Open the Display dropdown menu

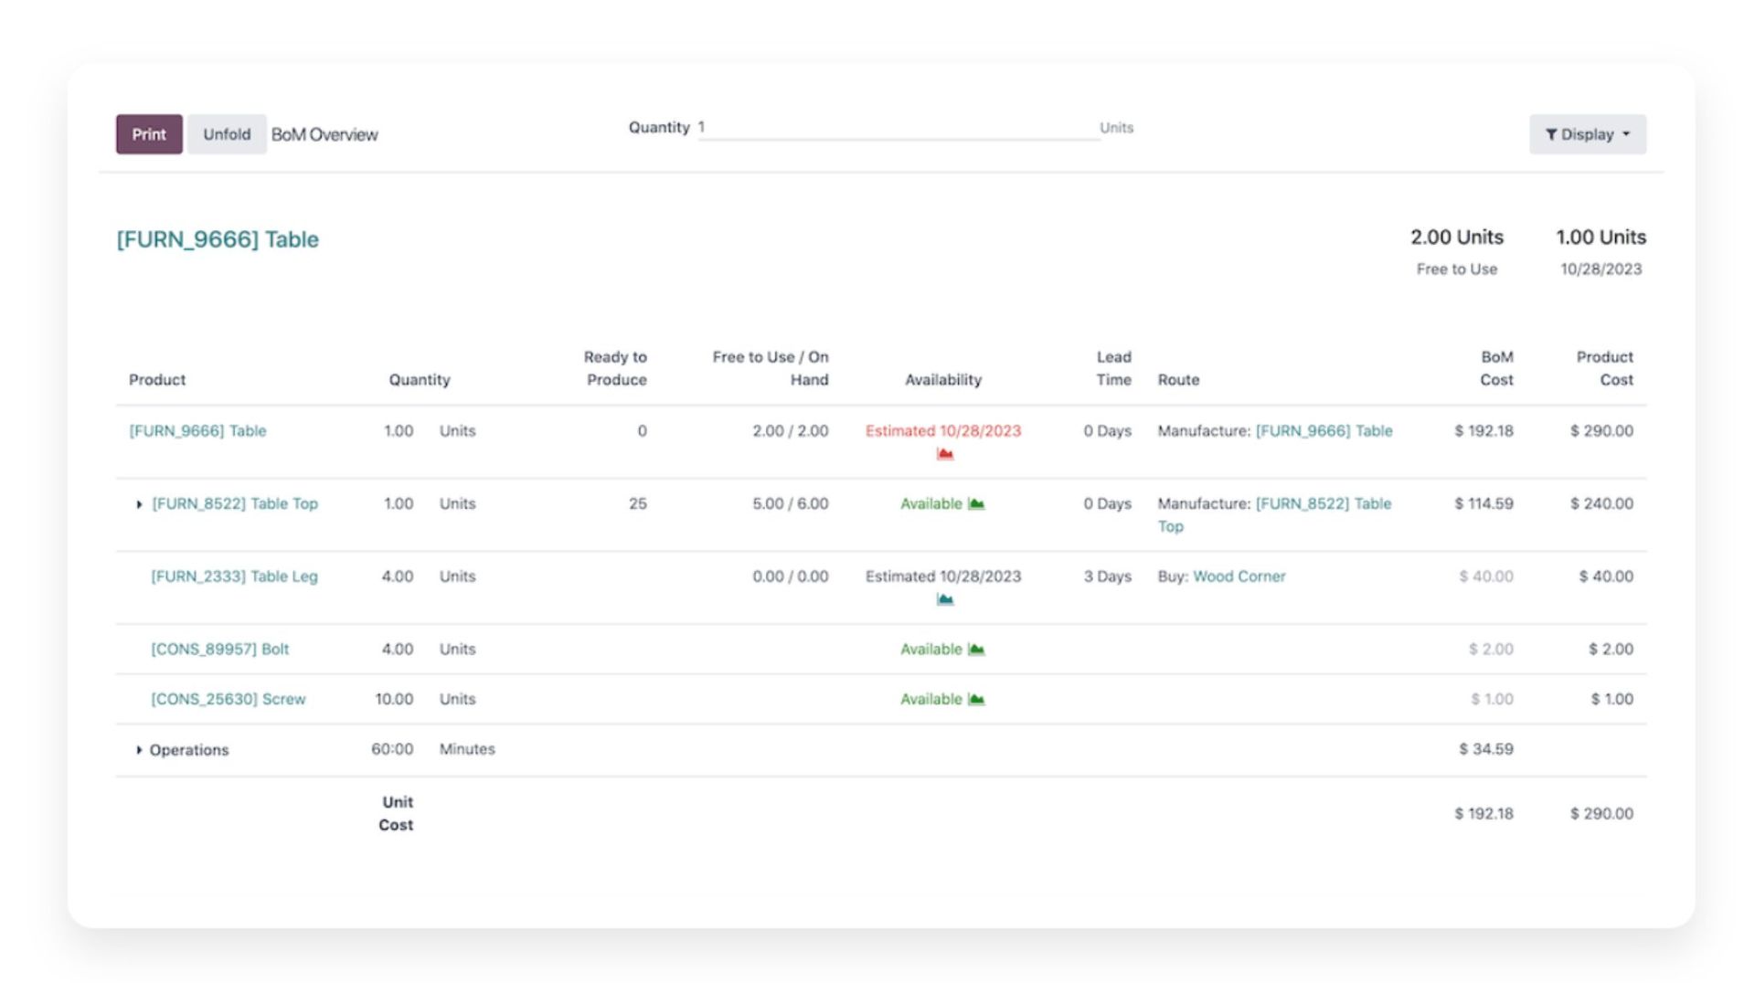pos(1587,134)
